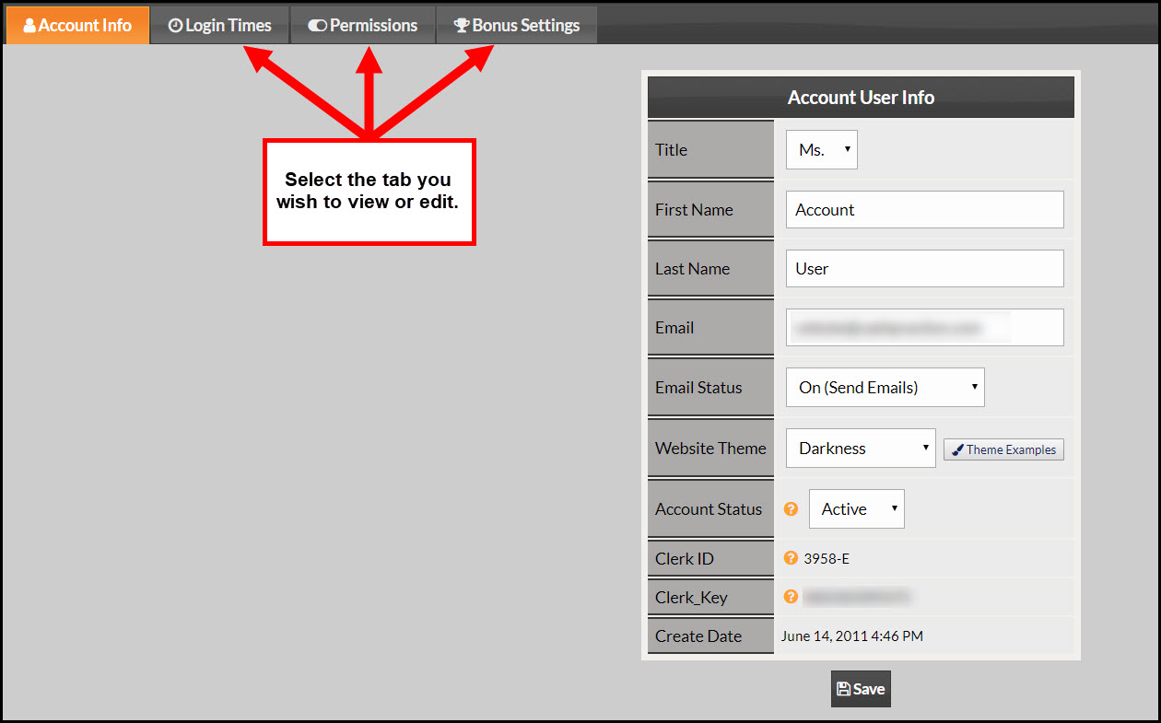Image resolution: width=1161 pixels, height=723 pixels.
Task: Click the help icon beside Account Status
Action: pos(792,508)
